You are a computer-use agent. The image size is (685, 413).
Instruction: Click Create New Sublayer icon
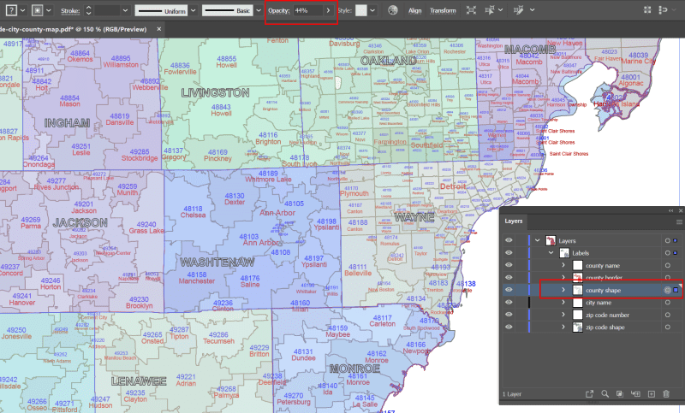click(635, 394)
